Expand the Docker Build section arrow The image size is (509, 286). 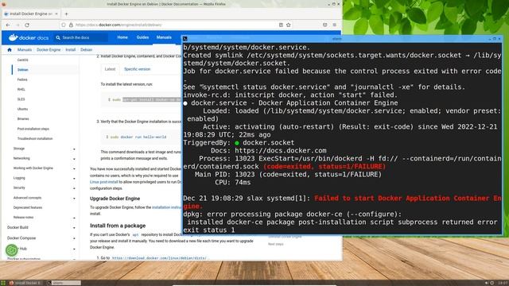(74, 228)
